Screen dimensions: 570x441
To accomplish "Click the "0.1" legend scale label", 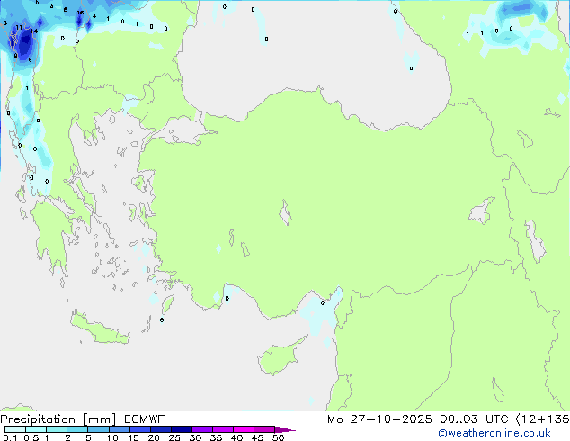I will (10, 437).
